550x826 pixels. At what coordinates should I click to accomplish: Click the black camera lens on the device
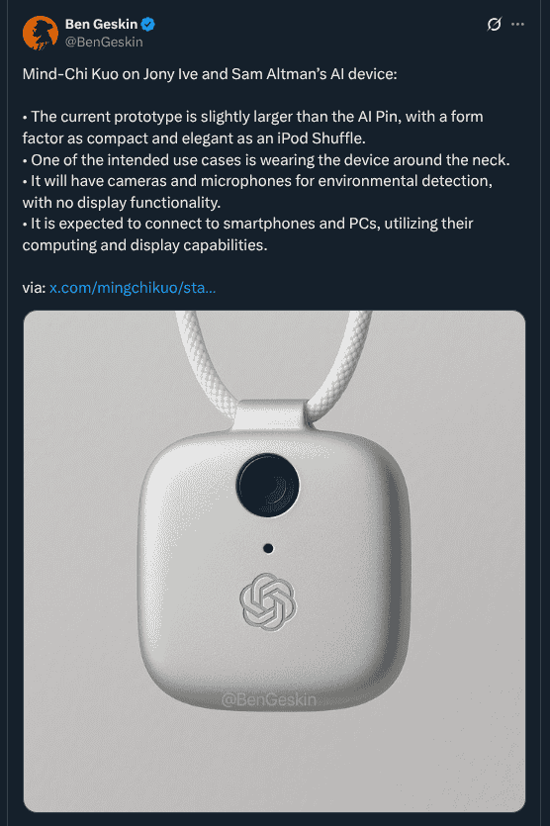tap(268, 485)
